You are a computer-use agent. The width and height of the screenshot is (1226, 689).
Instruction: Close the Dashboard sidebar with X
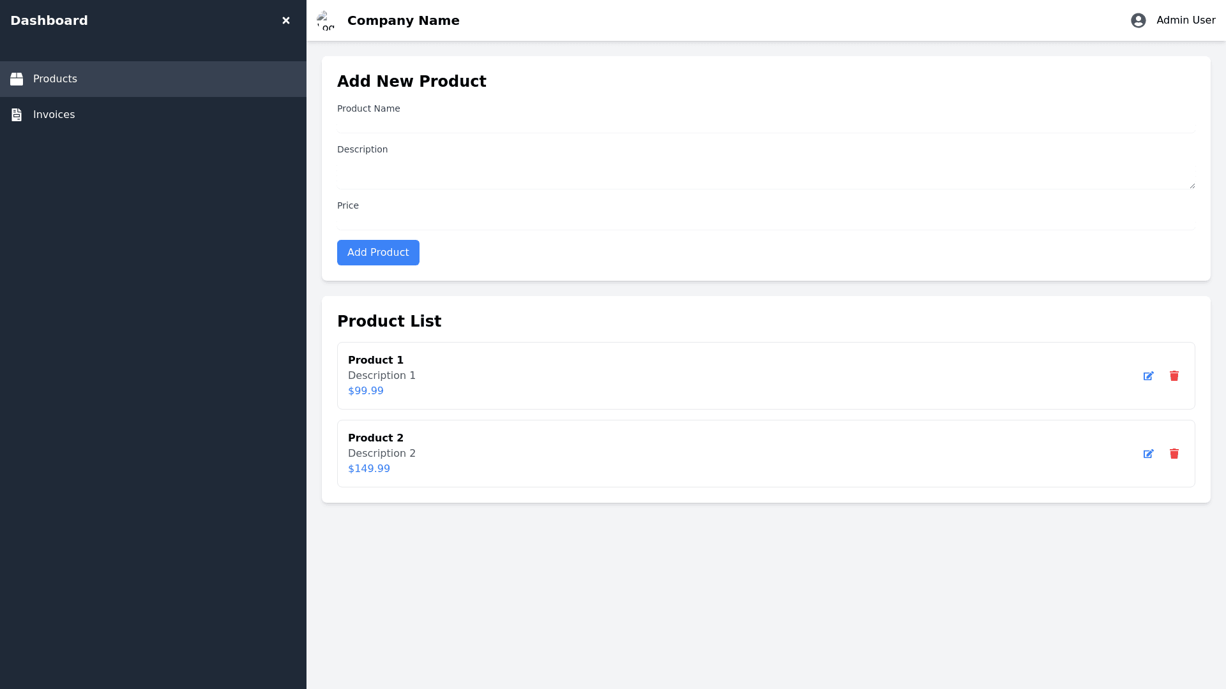pyautogui.click(x=286, y=20)
